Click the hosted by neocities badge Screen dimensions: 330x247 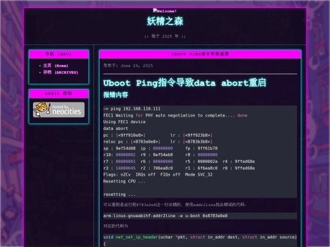click(x=59, y=110)
